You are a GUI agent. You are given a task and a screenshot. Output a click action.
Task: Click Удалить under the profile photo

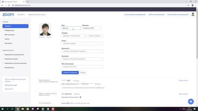coord(49,37)
